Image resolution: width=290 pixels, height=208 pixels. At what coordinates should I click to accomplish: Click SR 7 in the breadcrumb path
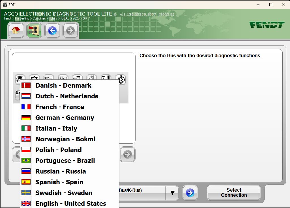coord(86,18)
